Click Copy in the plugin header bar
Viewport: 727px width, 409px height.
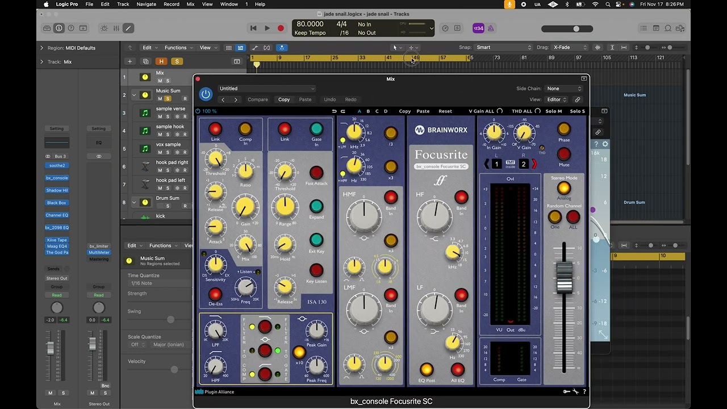coord(284,99)
